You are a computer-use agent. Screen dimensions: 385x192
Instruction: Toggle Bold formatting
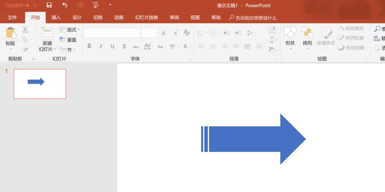(x=89, y=46)
